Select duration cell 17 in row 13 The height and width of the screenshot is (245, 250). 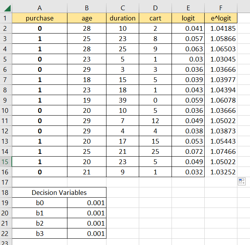[123, 141]
